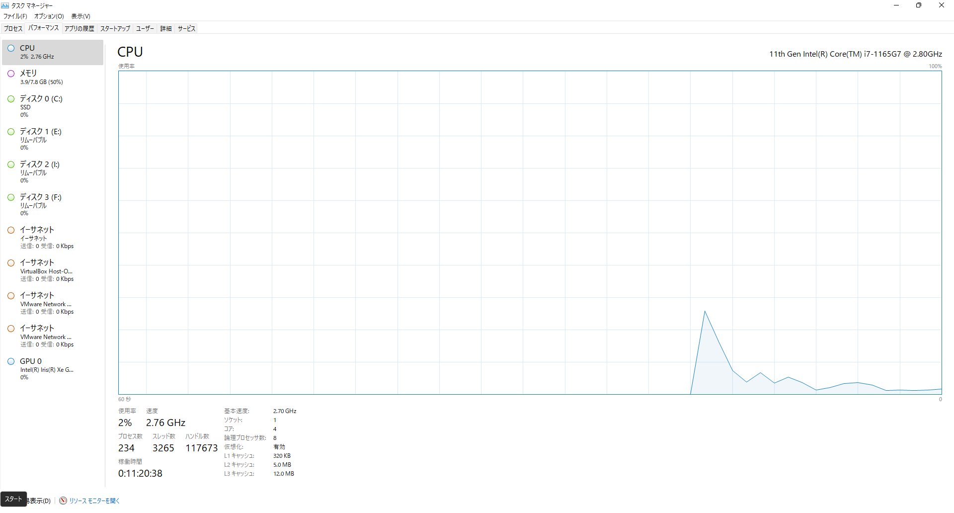Expand the 表示(V) menu

point(80,16)
